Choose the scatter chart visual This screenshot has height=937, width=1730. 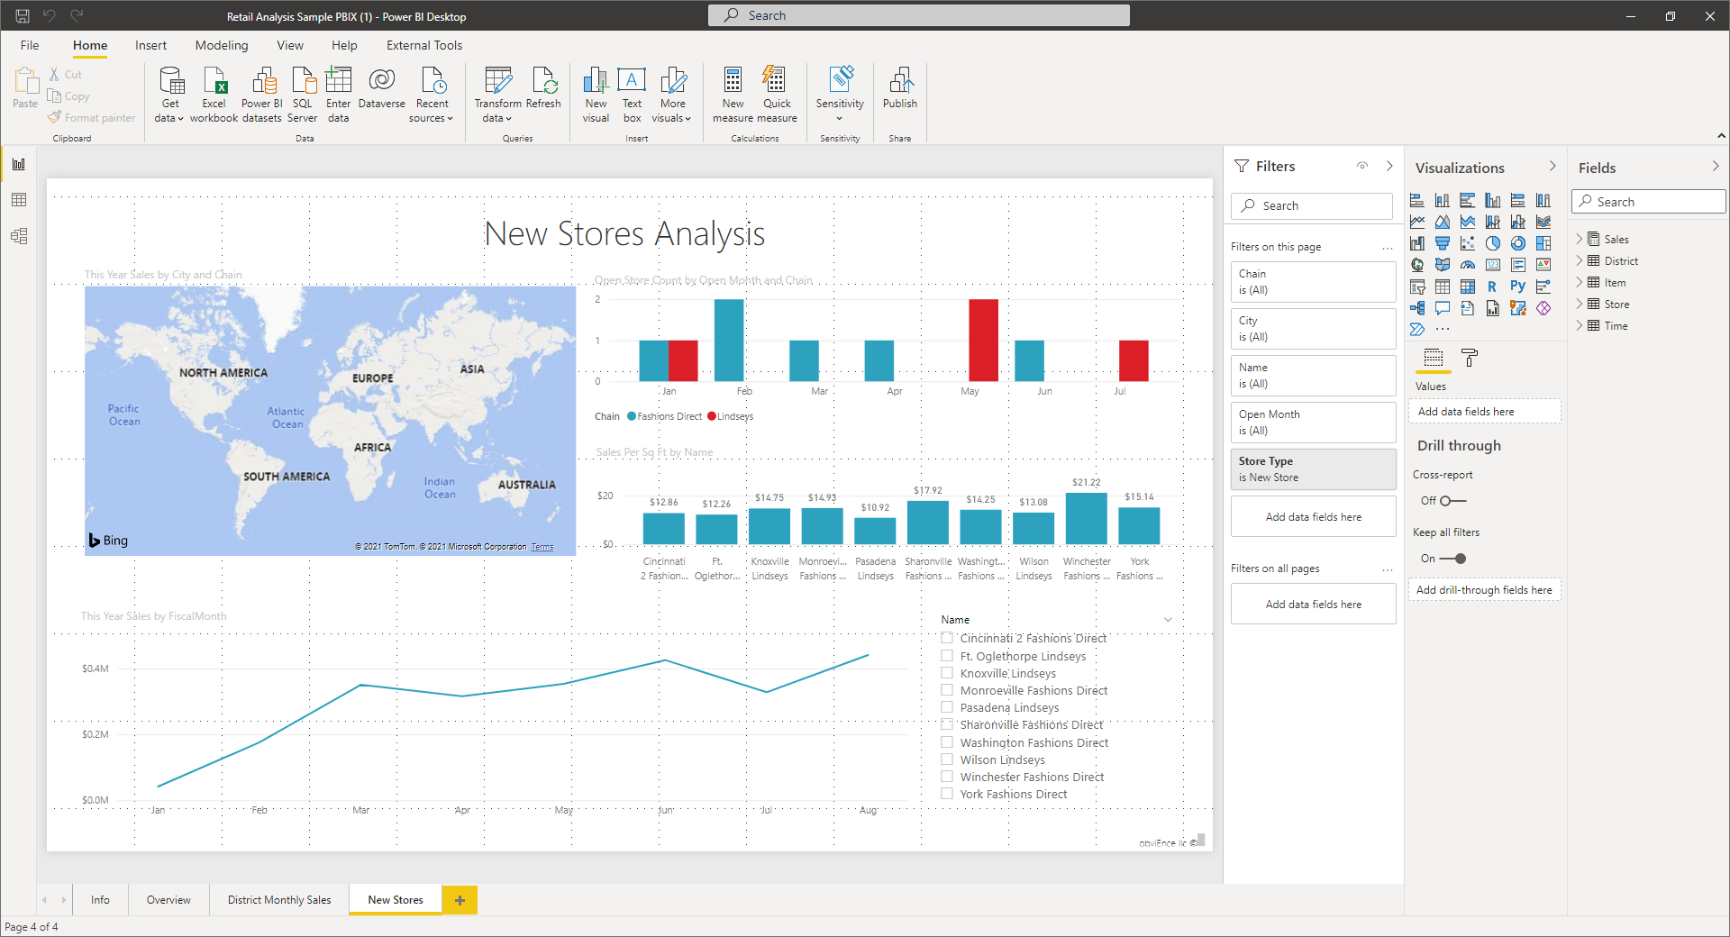coord(1468,243)
